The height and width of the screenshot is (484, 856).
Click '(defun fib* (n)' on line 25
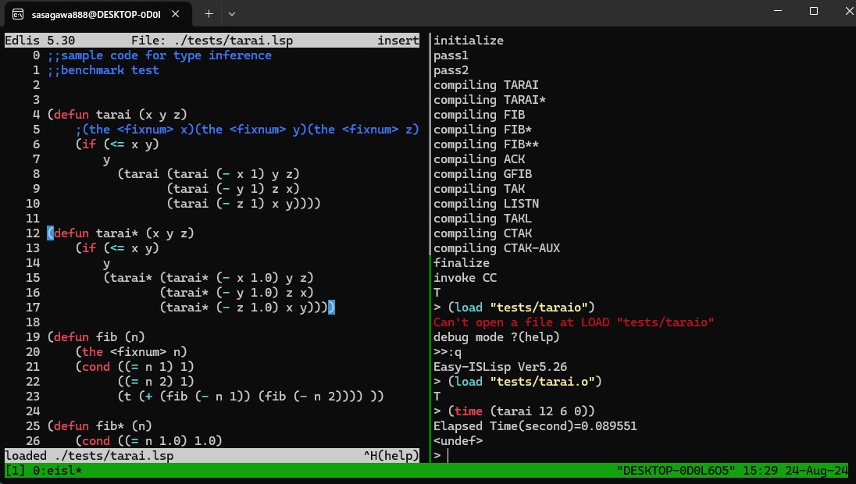tap(100, 425)
